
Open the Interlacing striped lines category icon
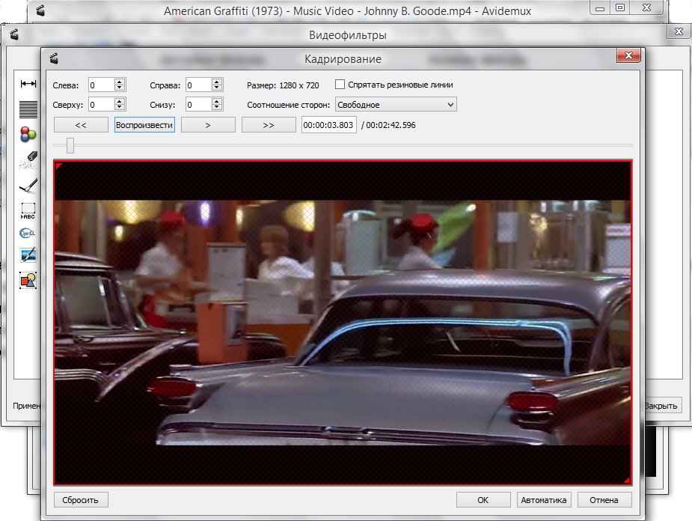(x=28, y=109)
